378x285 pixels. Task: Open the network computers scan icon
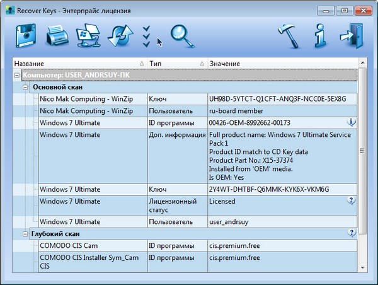[x=88, y=36]
